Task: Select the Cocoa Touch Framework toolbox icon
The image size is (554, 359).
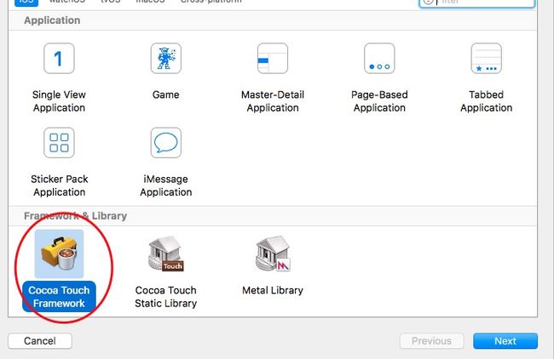Action: pos(59,254)
